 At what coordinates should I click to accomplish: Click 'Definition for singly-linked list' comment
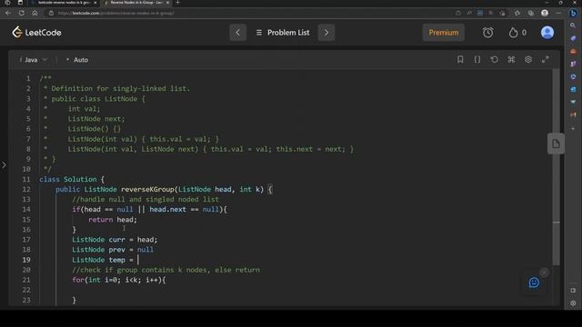coord(121,88)
